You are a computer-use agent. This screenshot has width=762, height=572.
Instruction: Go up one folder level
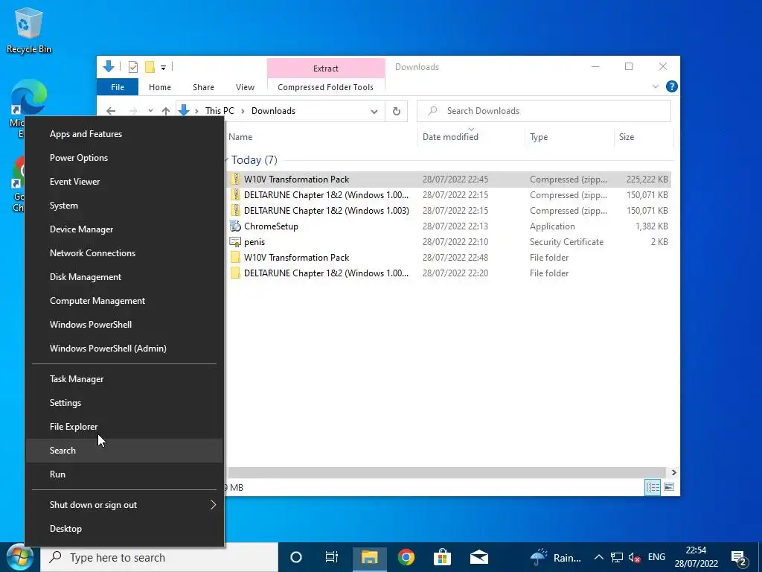pos(166,111)
